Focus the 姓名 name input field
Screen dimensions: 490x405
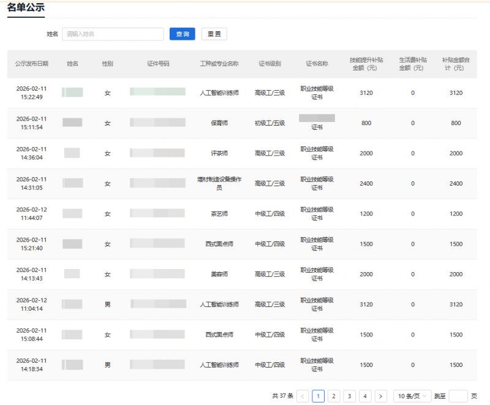tap(113, 34)
